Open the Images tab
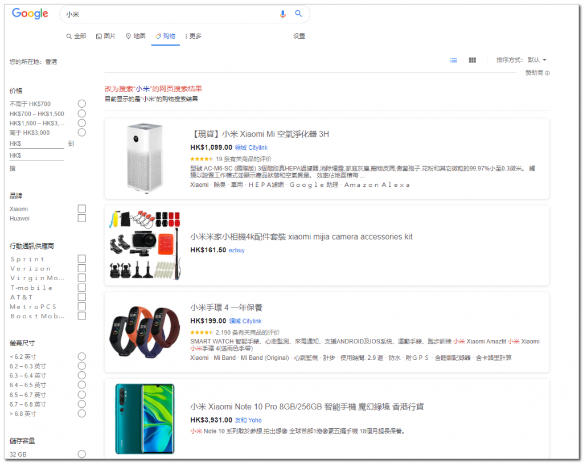 [x=106, y=36]
